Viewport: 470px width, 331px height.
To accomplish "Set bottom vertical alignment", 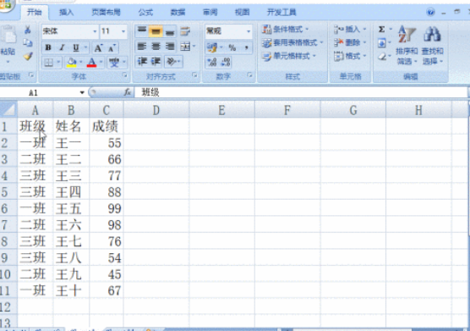I will point(170,31).
